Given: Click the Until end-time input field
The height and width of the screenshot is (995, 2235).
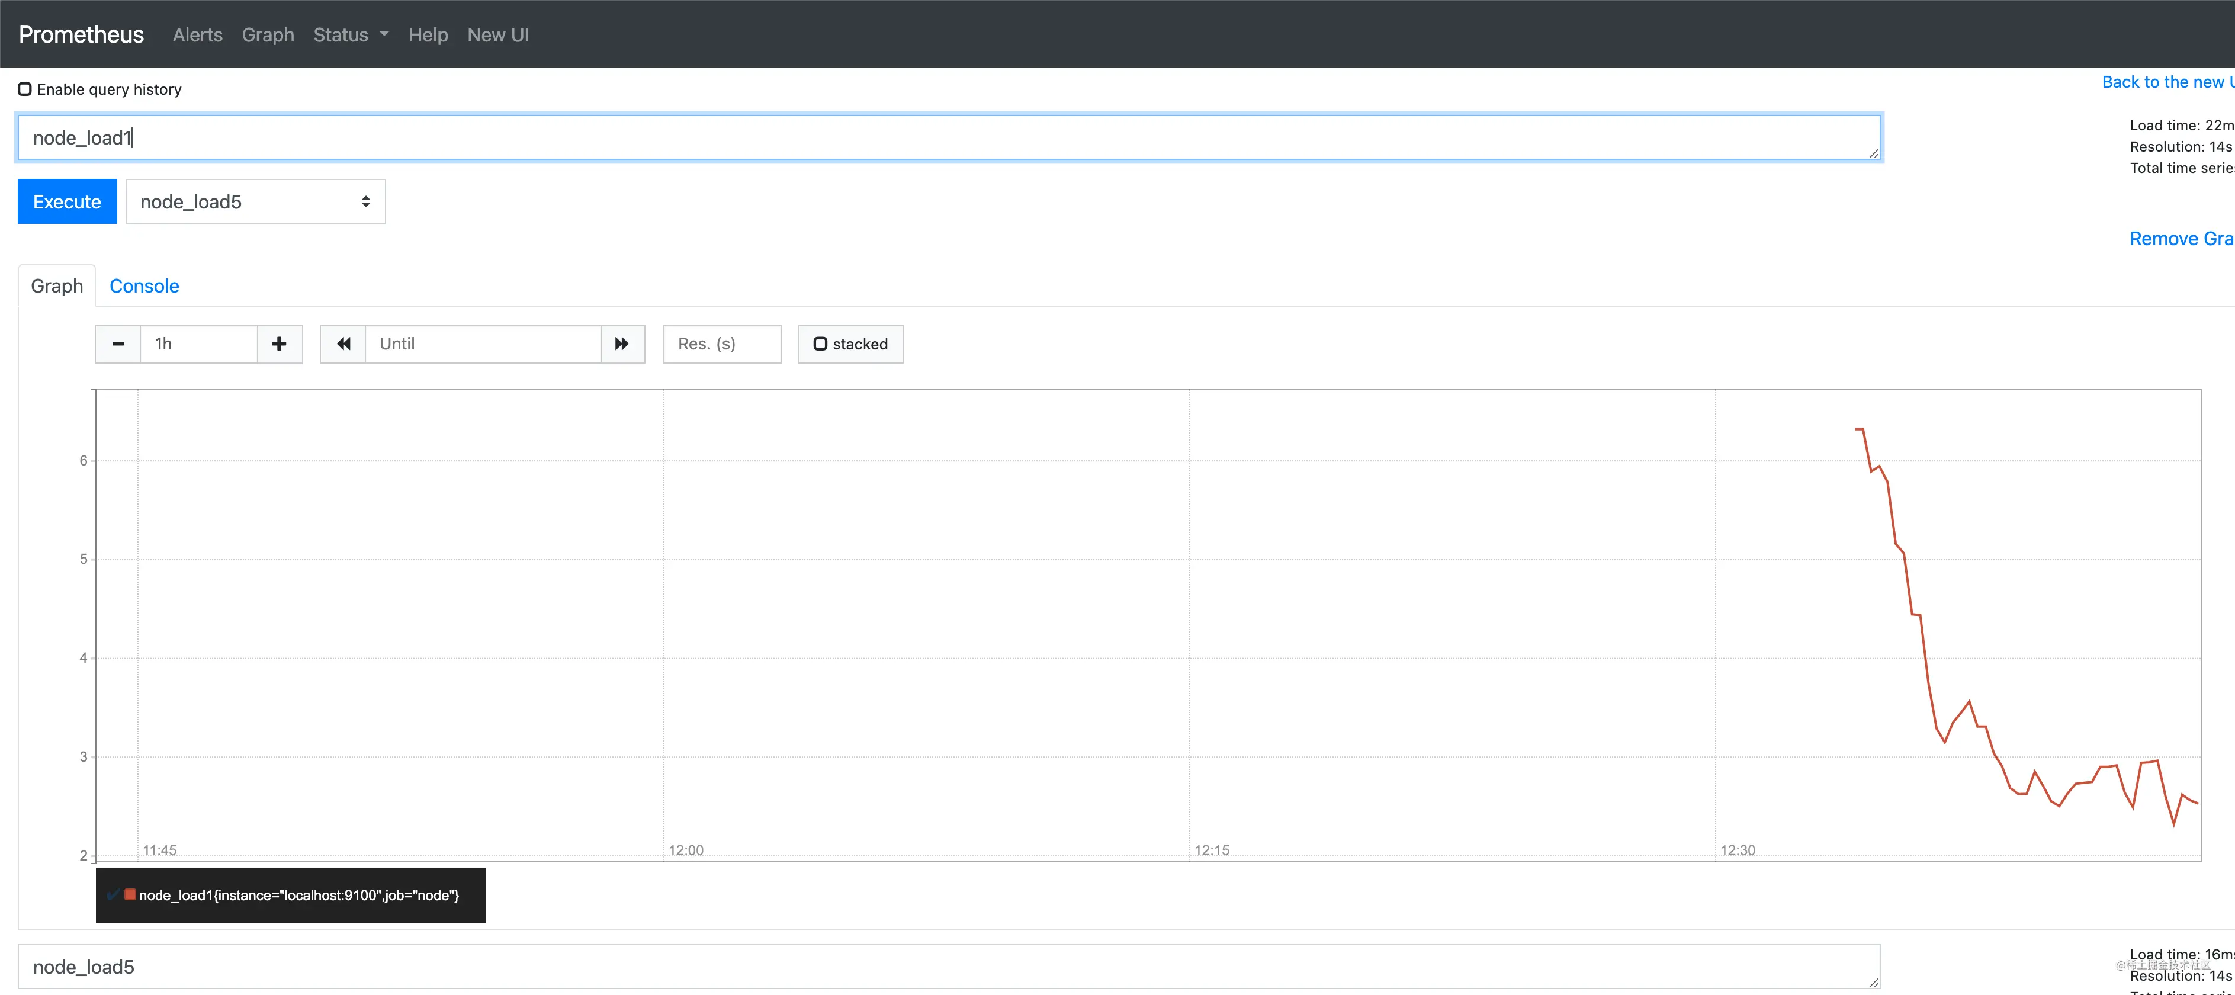Looking at the screenshot, I should pyautogui.click(x=483, y=344).
